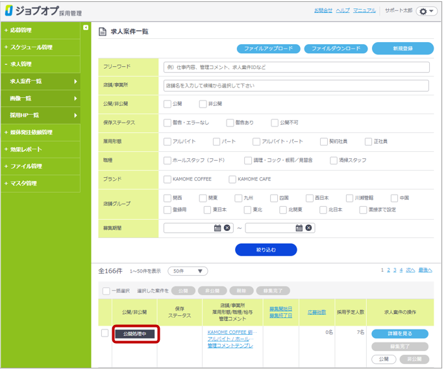446x371 pixels.
Task: Check the 西日本 store group
Action: pos(310,198)
